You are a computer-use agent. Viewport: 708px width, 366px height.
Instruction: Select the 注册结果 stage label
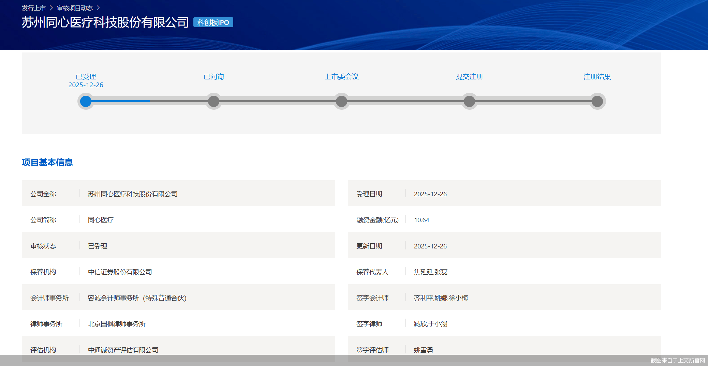point(597,77)
